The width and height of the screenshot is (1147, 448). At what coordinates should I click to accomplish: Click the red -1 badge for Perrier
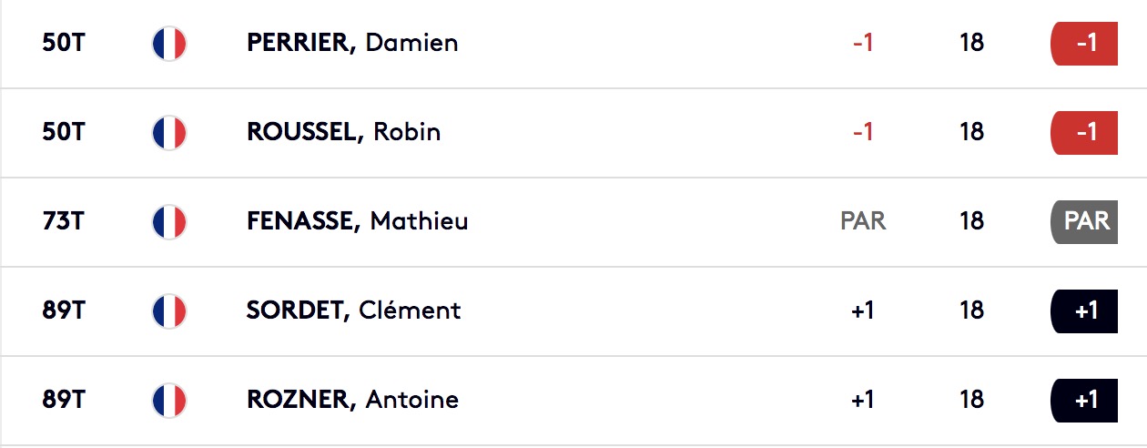1084,43
